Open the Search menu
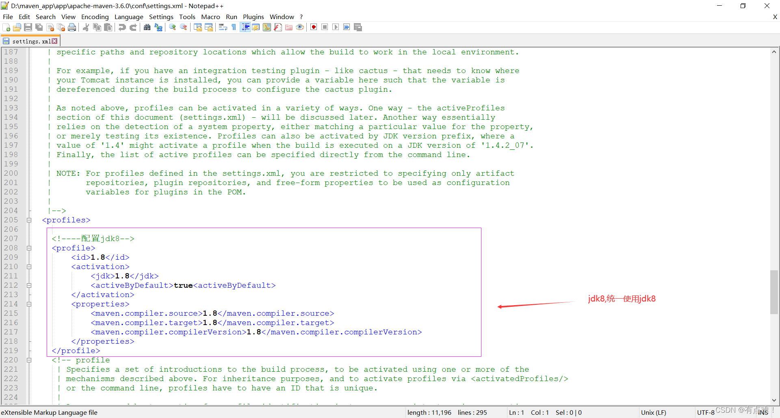 [x=45, y=17]
